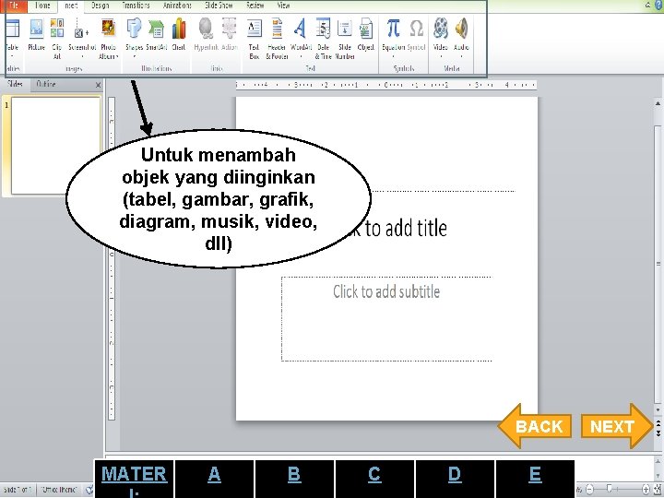664x498 pixels.
Task: Select the Slides pane tab
Action: (x=16, y=84)
